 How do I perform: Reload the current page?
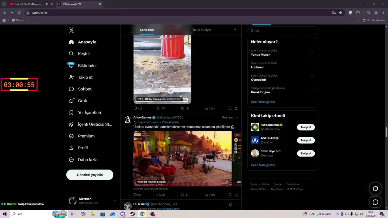click(19, 13)
